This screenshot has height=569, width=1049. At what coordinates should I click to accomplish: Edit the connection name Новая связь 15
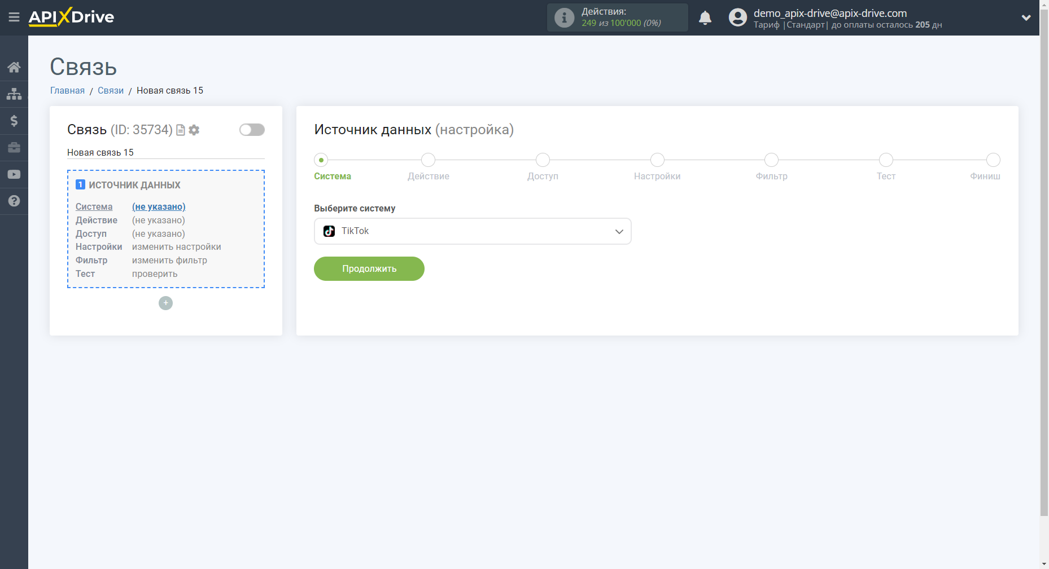click(x=166, y=153)
